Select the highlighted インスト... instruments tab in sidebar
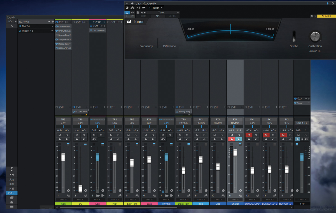The height and width of the screenshot is (213, 336). point(12,193)
